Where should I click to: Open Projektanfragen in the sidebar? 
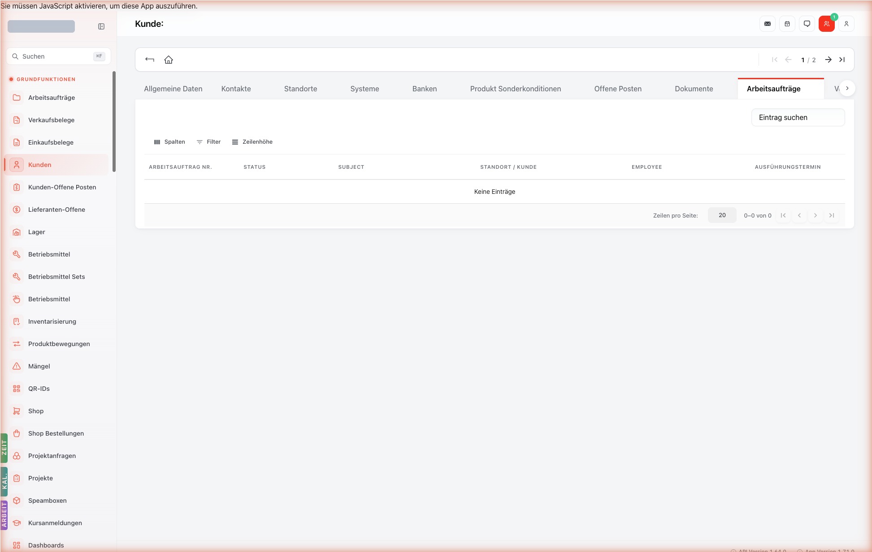(x=56, y=456)
